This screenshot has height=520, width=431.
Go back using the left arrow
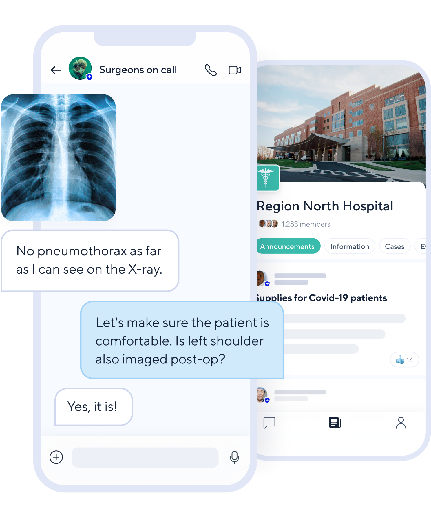point(56,70)
